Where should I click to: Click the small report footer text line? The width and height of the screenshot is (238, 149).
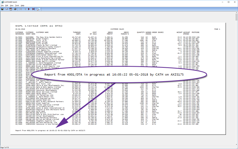(50, 131)
